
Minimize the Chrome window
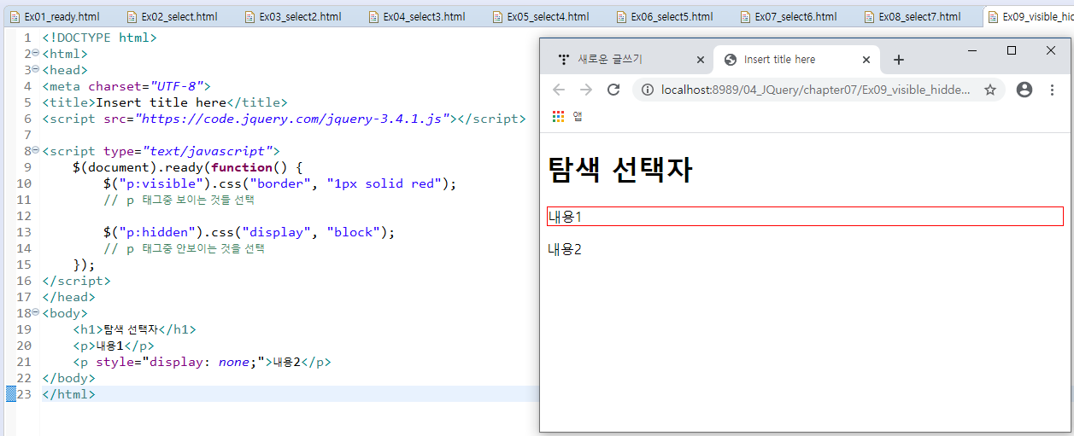pos(972,51)
